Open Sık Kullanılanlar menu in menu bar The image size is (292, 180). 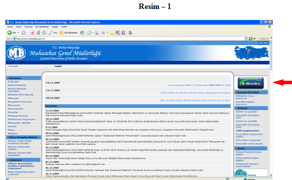(42, 27)
